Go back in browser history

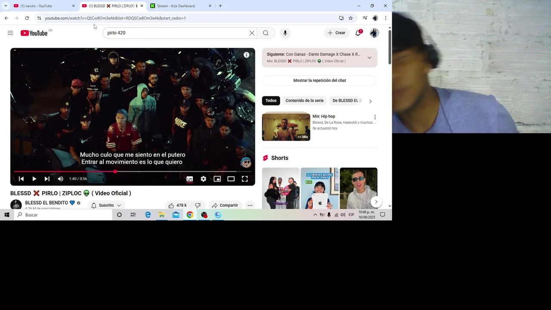click(6, 18)
